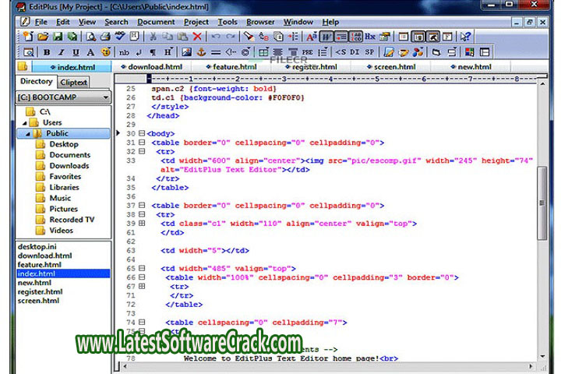561x374 pixels.
Task: Click the Save icon in toolbar
Action: [x=58, y=37]
